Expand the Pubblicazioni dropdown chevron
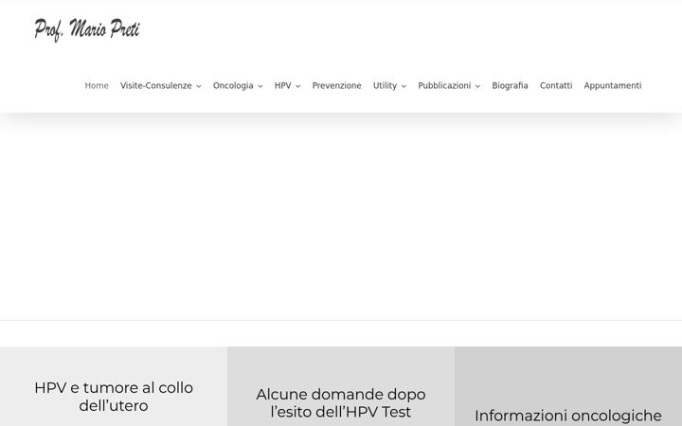 point(477,86)
